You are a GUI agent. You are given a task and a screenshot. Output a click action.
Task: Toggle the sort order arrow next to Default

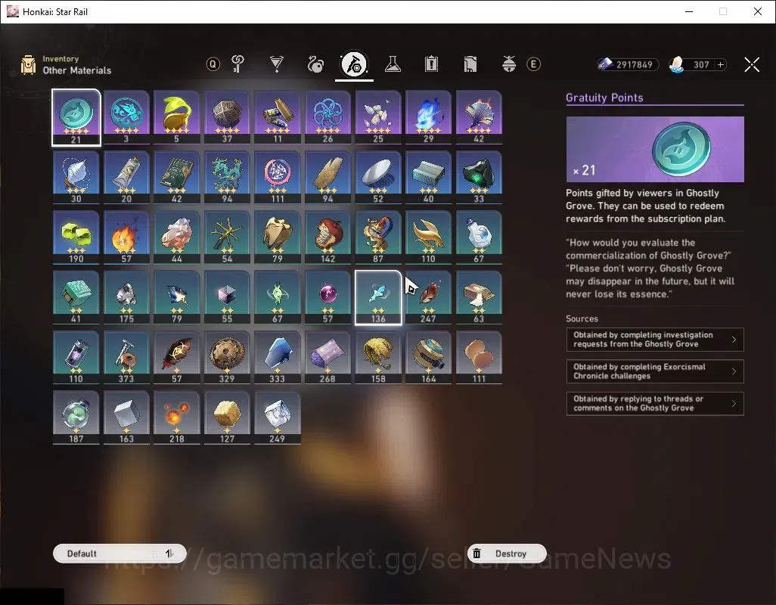point(169,554)
